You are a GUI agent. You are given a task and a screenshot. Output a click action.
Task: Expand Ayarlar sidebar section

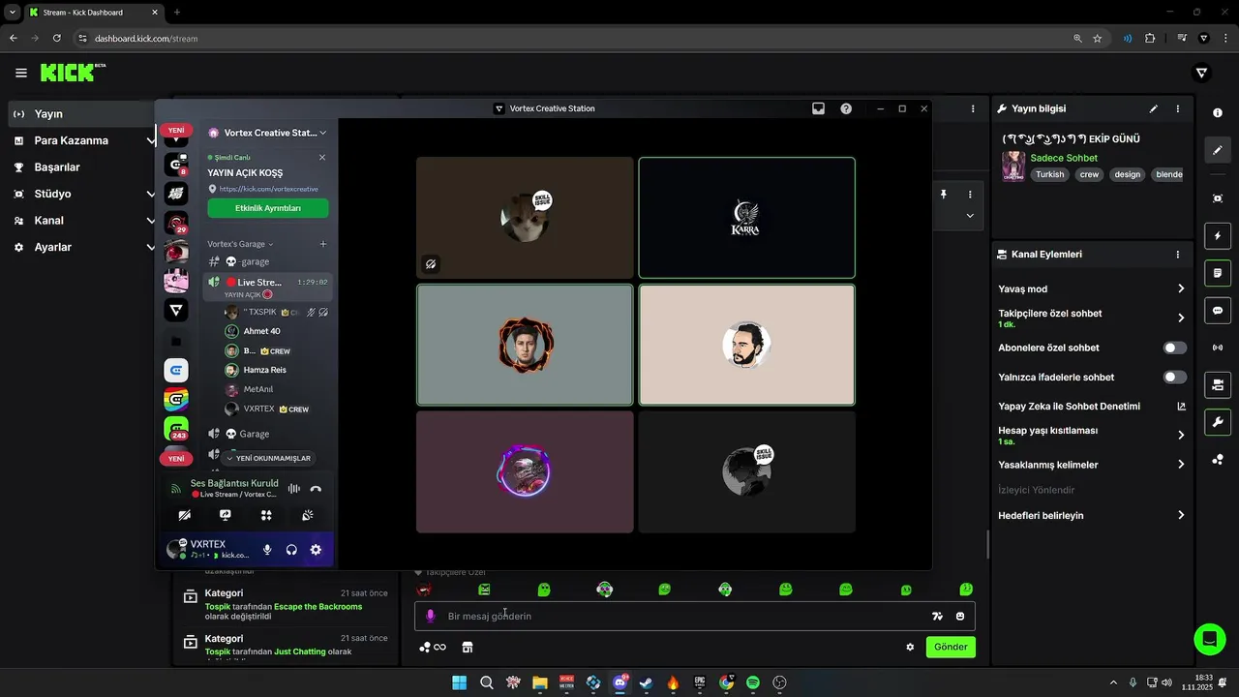tap(82, 247)
